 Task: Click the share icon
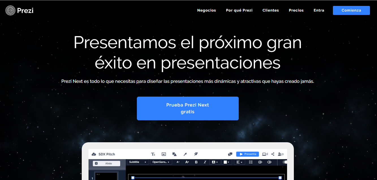pos(273,154)
